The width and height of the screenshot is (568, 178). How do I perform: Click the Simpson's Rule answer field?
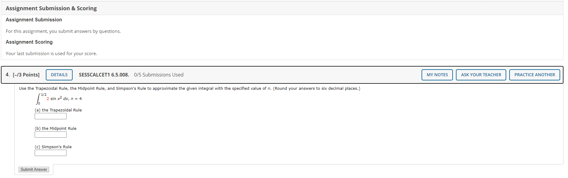[x=51, y=153]
